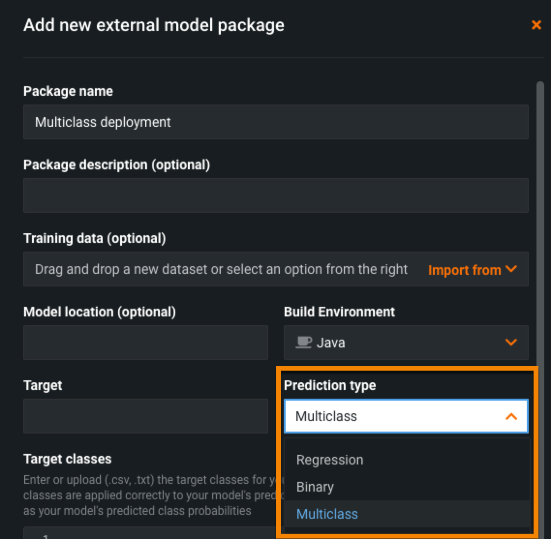
Task: Click the chevron beside Import from
Action: point(511,269)
